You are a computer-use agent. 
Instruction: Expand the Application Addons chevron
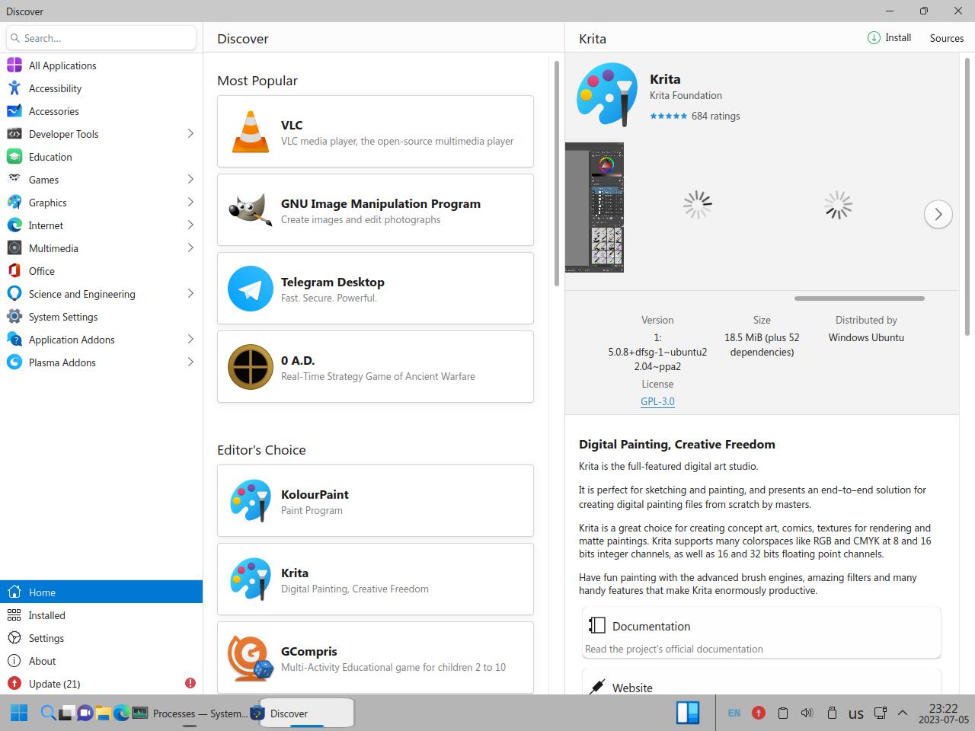(190, 340)
